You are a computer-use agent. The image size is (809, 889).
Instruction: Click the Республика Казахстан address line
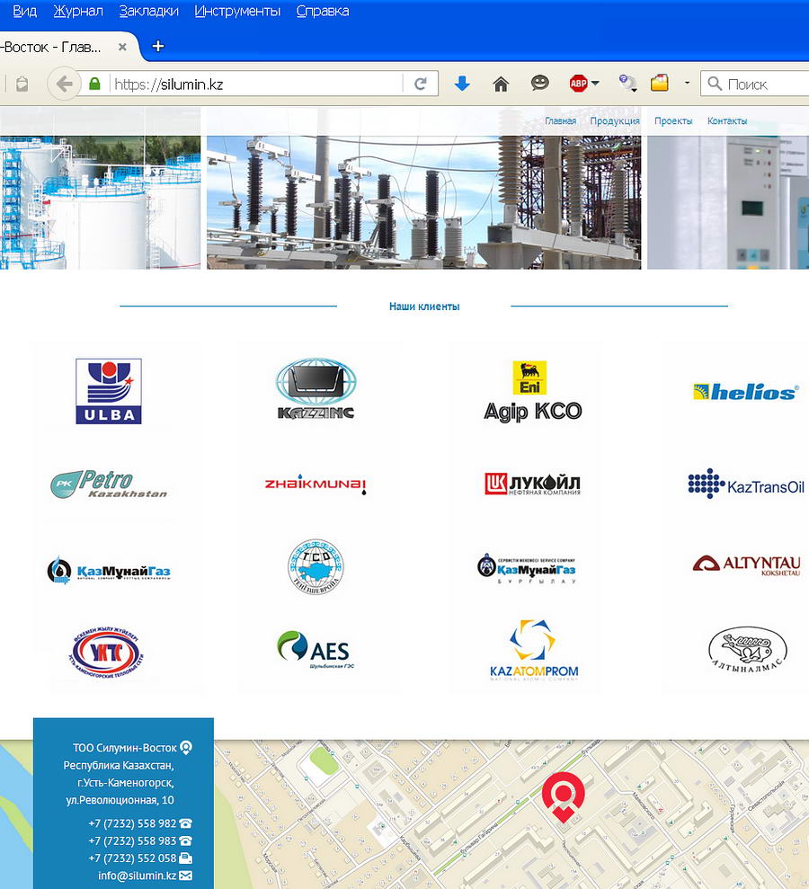(119, 765)
